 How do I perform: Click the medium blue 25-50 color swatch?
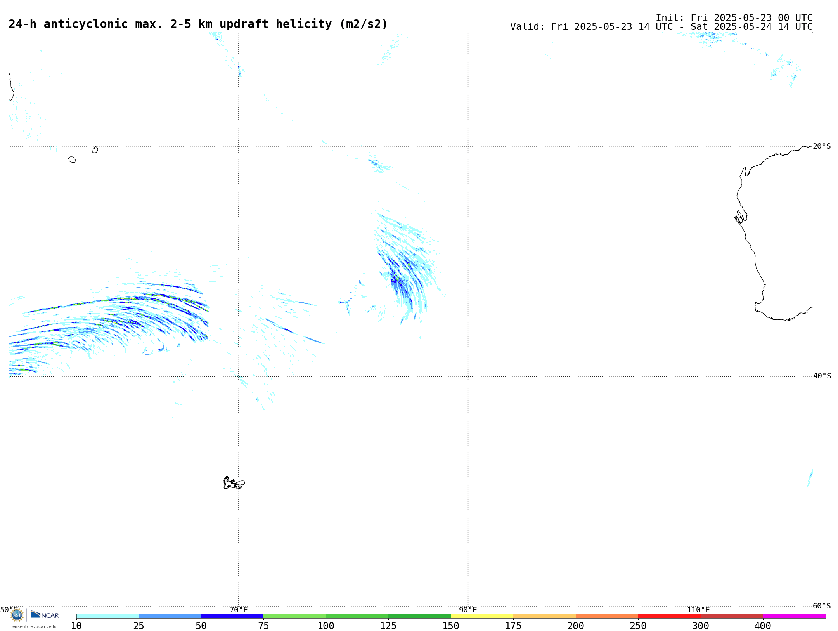[170, 616]
